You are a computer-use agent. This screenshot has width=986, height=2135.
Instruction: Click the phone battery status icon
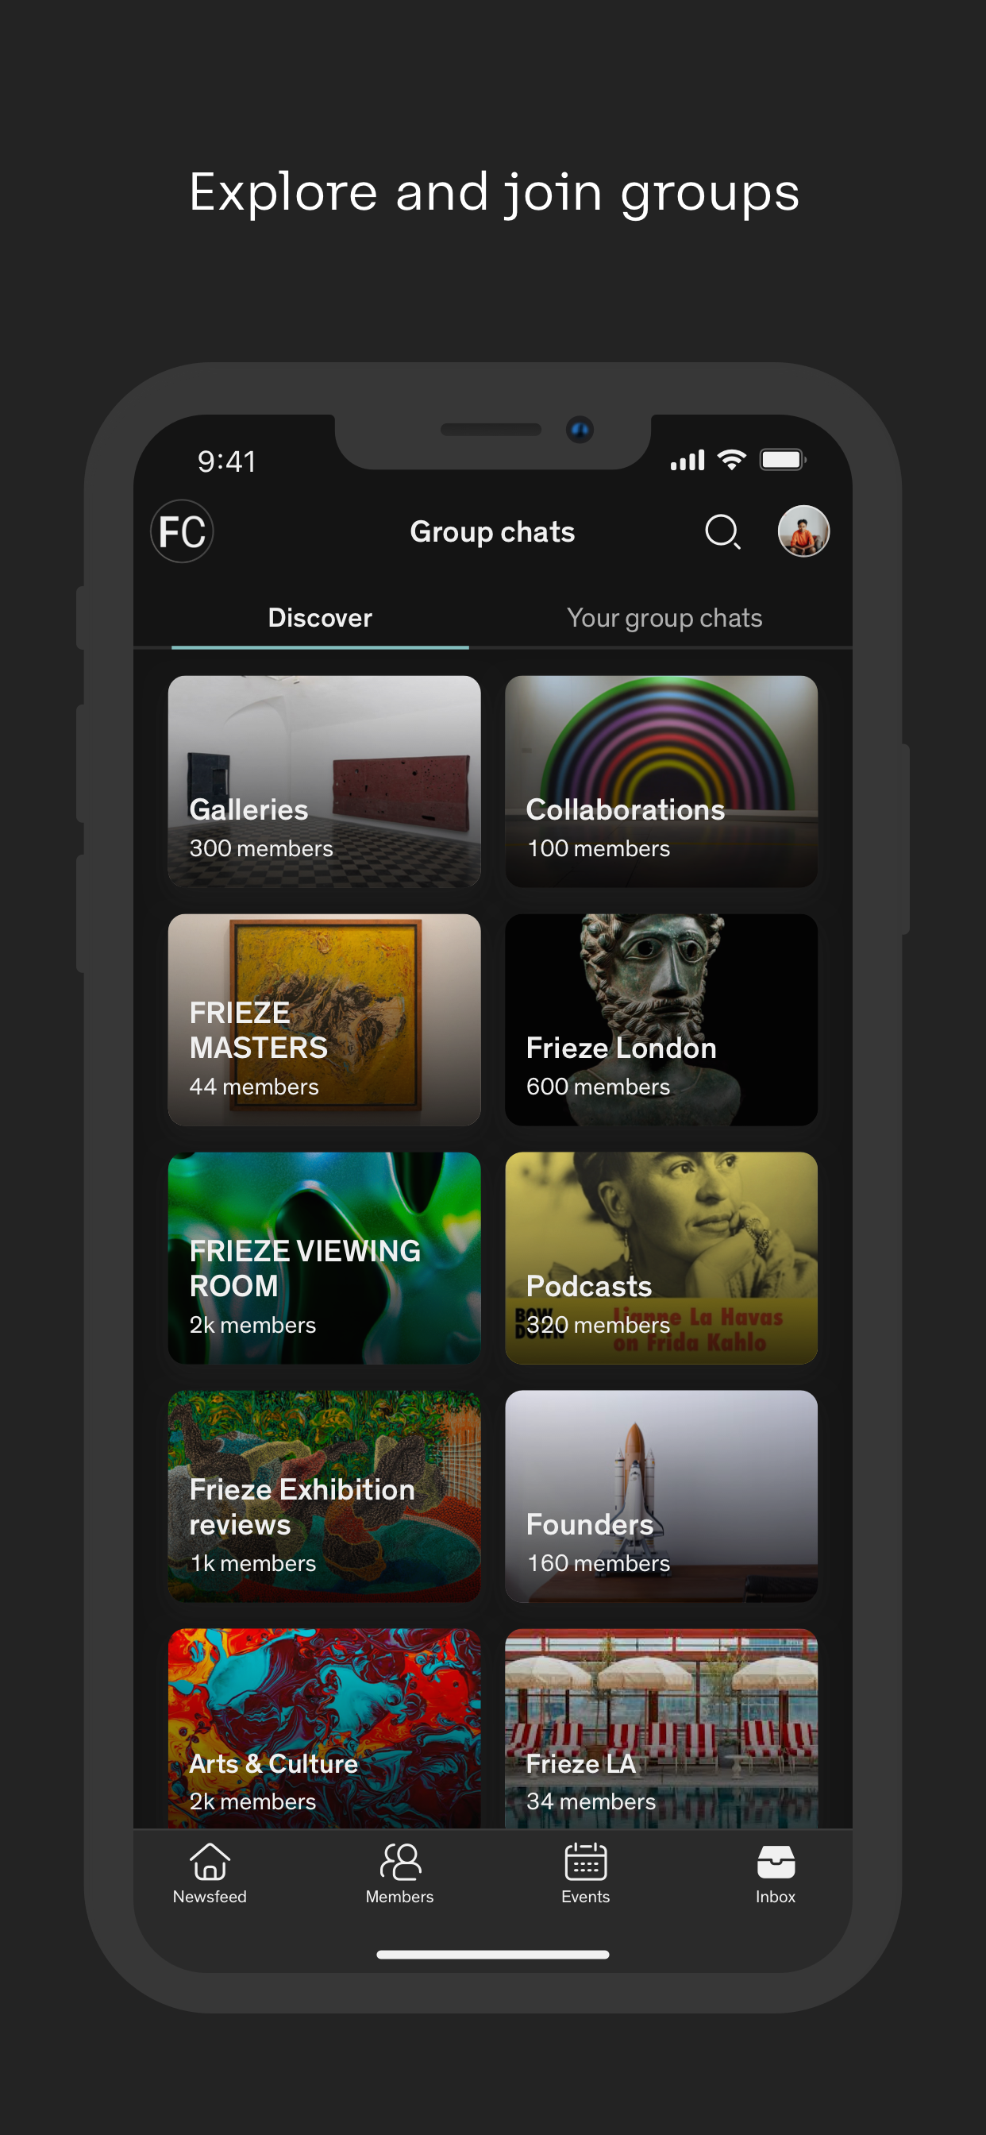point(783,460)
